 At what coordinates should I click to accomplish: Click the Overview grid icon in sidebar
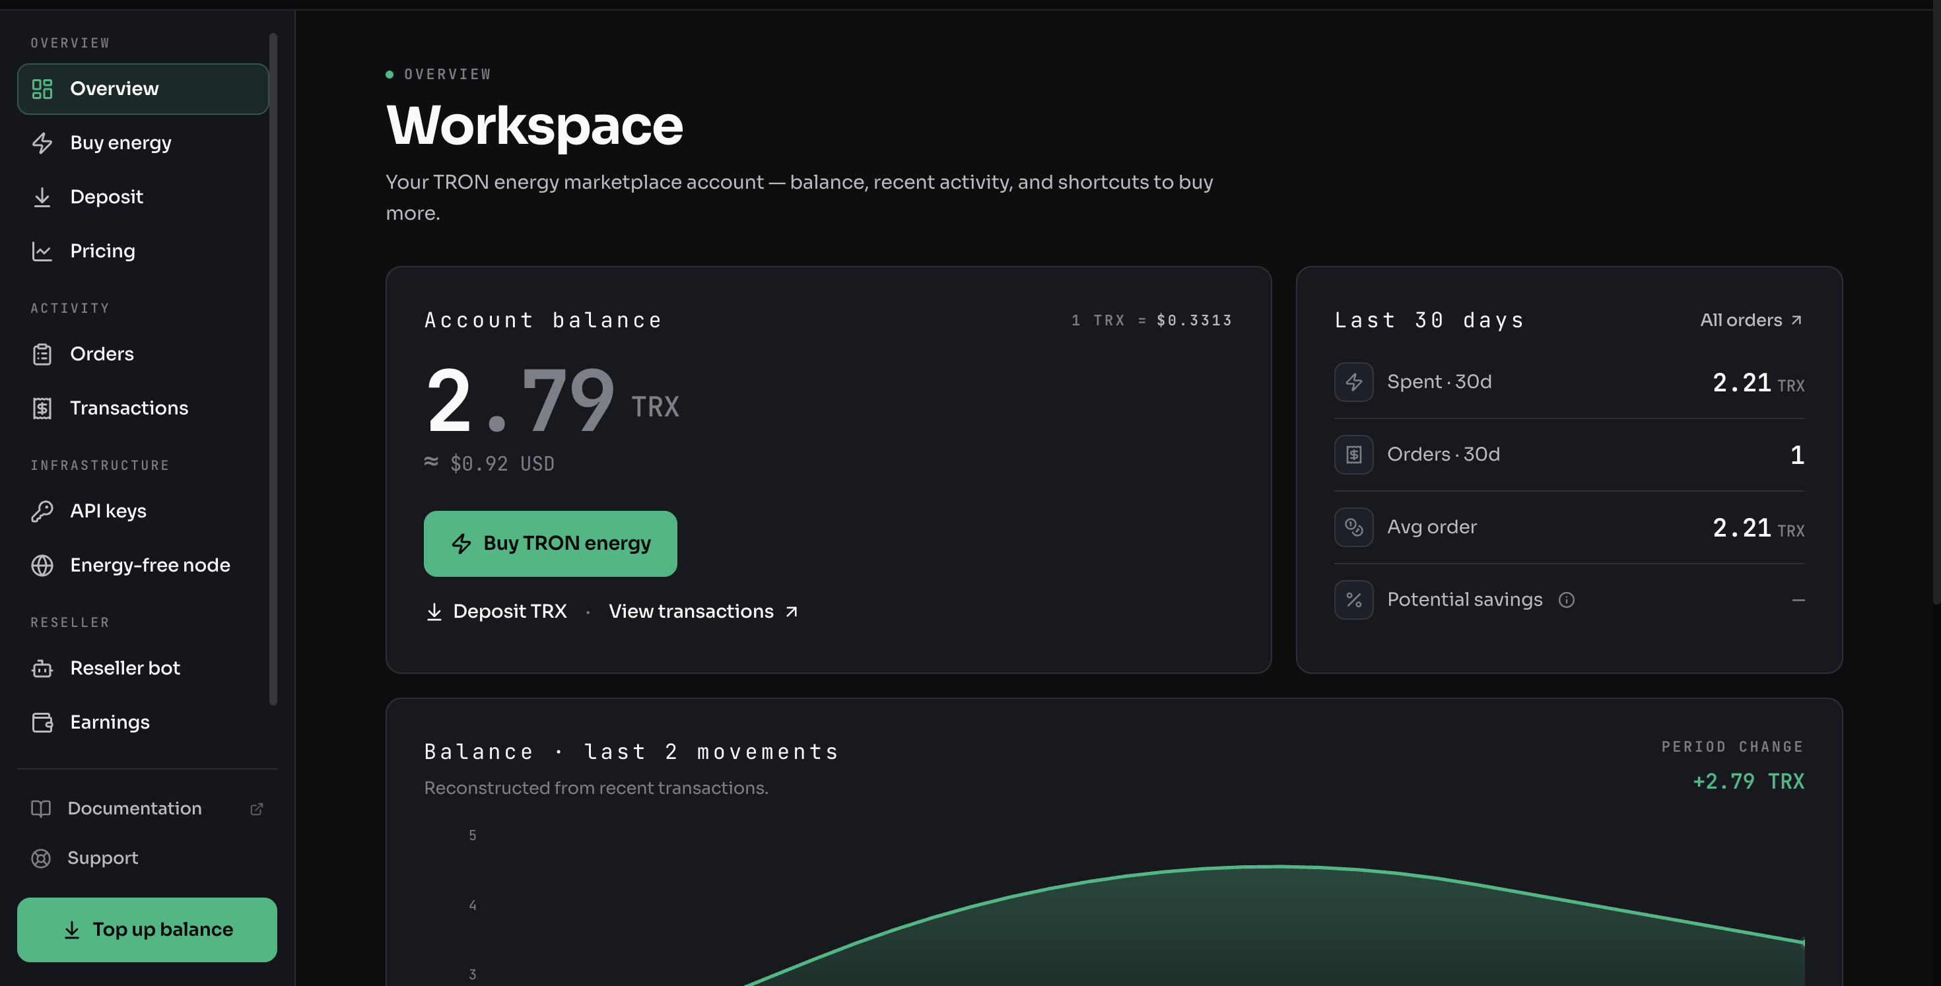(42, 89)
